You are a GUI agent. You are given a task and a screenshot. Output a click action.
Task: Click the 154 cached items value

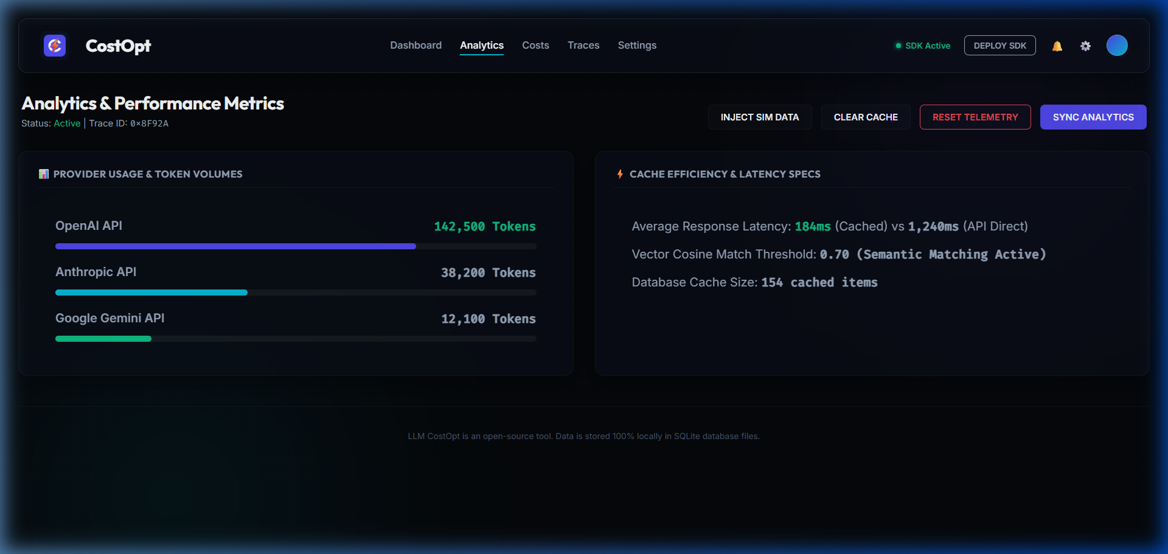point(819,283)
